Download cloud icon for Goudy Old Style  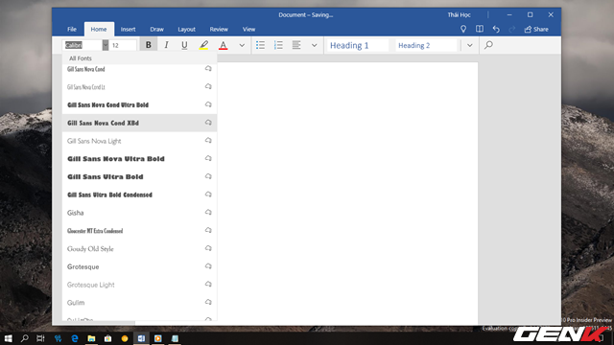pyautogui.click(x=208, y=248)
